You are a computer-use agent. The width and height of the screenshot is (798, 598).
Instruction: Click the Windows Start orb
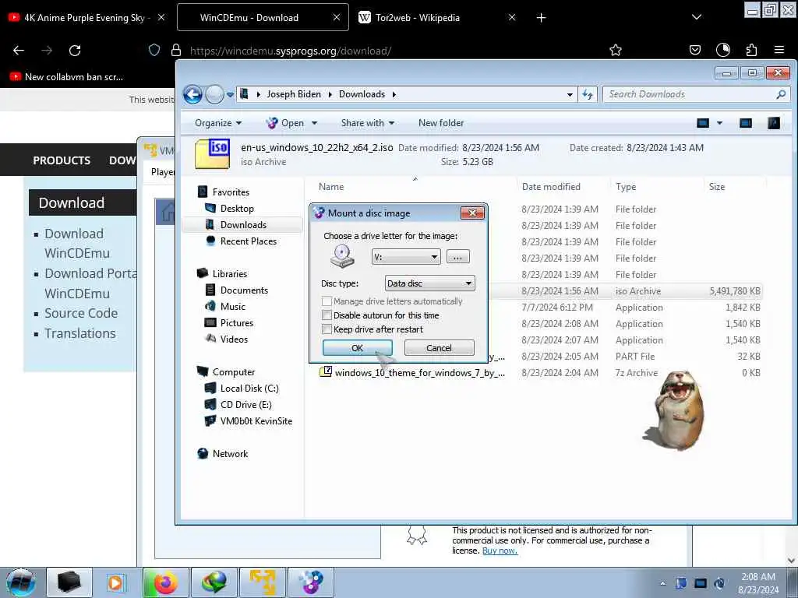[x=20, y=582]
